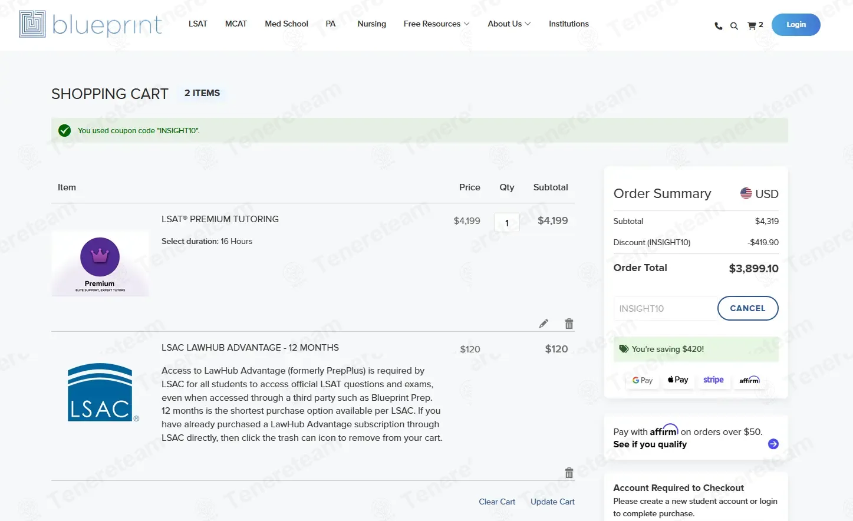Viewport: 853px width, 521px height.
Task: Expand the Free Resources dropdown
Action: coord(436,24)
